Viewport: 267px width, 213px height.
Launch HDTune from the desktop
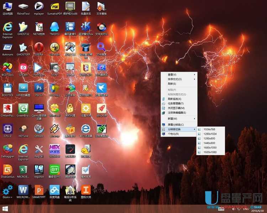(x=23, y=131)
